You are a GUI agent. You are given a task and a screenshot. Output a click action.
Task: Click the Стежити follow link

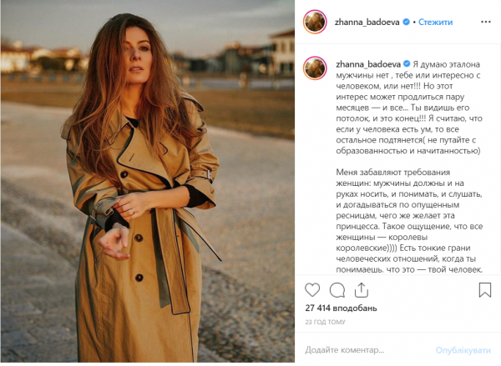tap(436, 22)
